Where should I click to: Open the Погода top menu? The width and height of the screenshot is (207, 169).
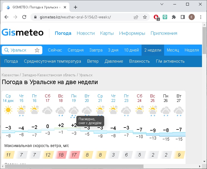click(63, 33)
